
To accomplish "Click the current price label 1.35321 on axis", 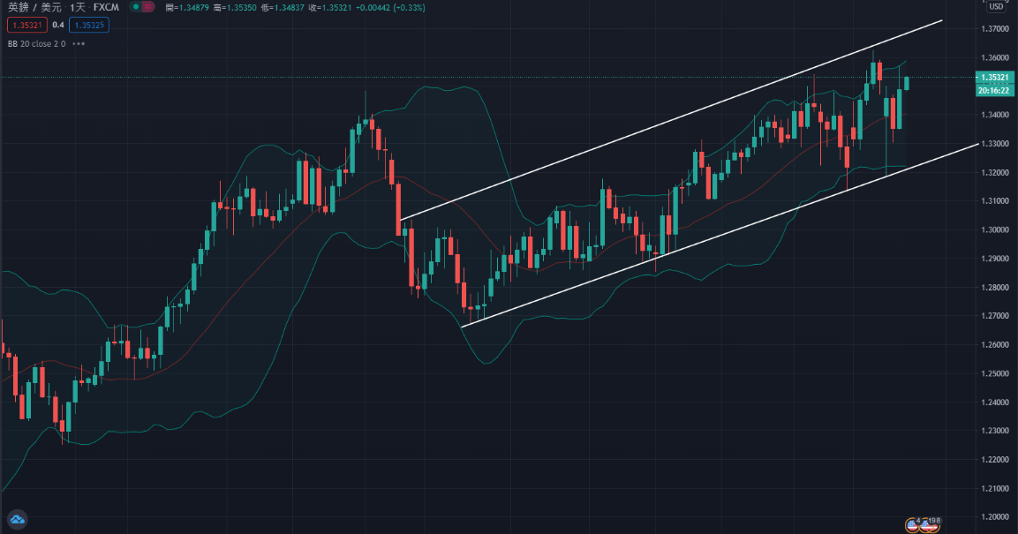I will [x=994, y=78].
